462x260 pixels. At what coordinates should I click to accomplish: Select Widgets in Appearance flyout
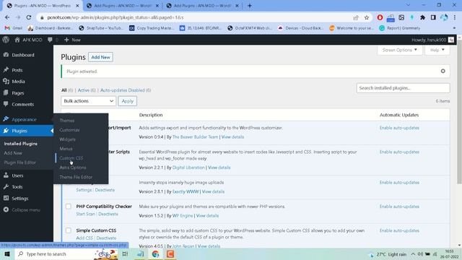(x=67, y=139)
